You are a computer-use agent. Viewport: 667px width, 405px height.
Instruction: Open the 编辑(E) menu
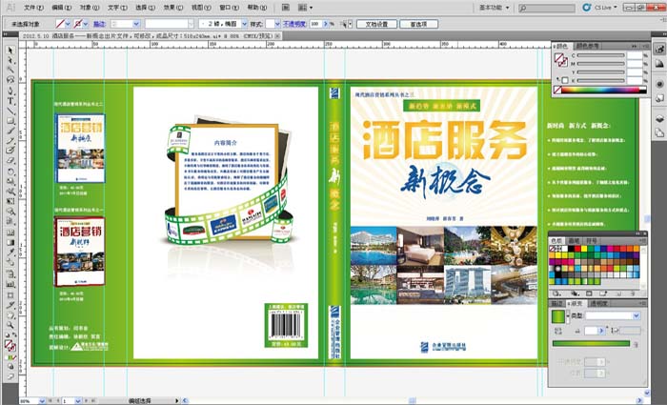[x=62, y=8]
